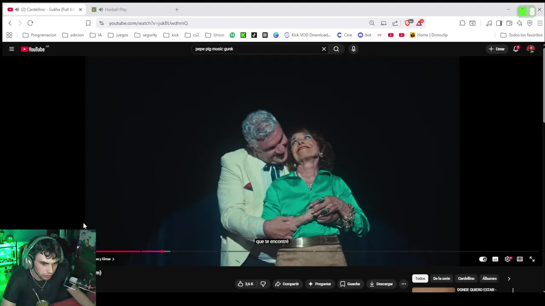Open the edicion bookmarks folder

click(73, 35)
